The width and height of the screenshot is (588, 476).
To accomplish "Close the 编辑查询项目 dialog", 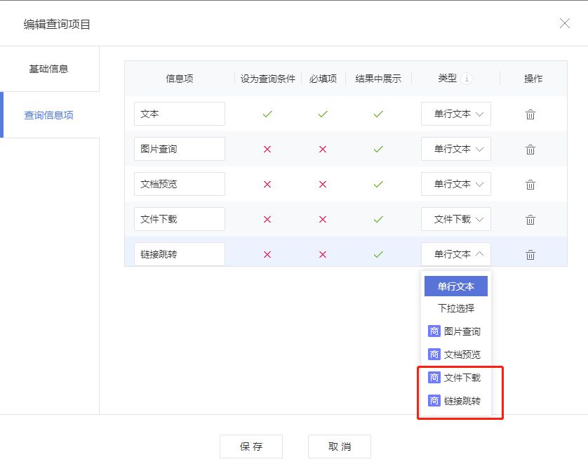I will [565, 23].
